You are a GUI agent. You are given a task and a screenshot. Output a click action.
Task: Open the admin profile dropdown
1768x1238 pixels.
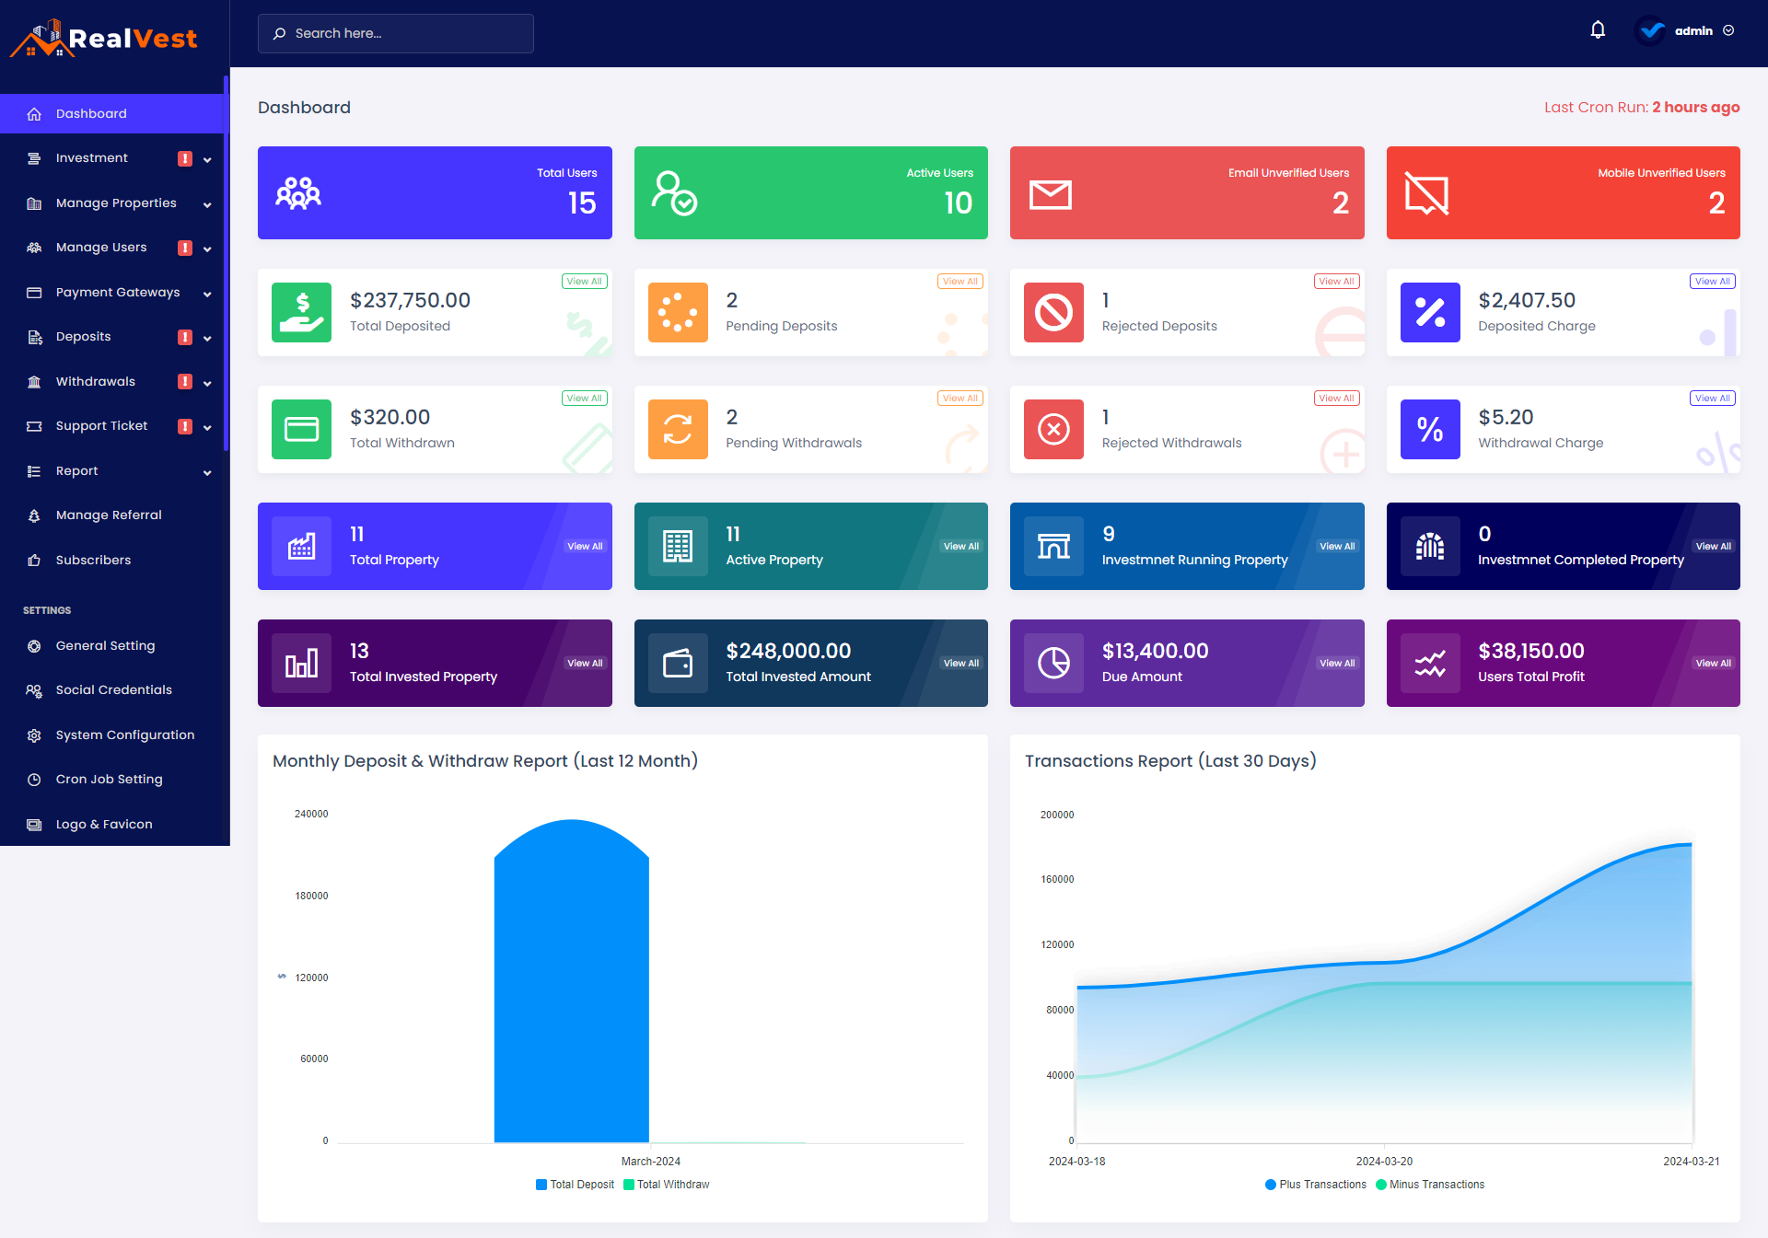click(x=1692, y=30)
